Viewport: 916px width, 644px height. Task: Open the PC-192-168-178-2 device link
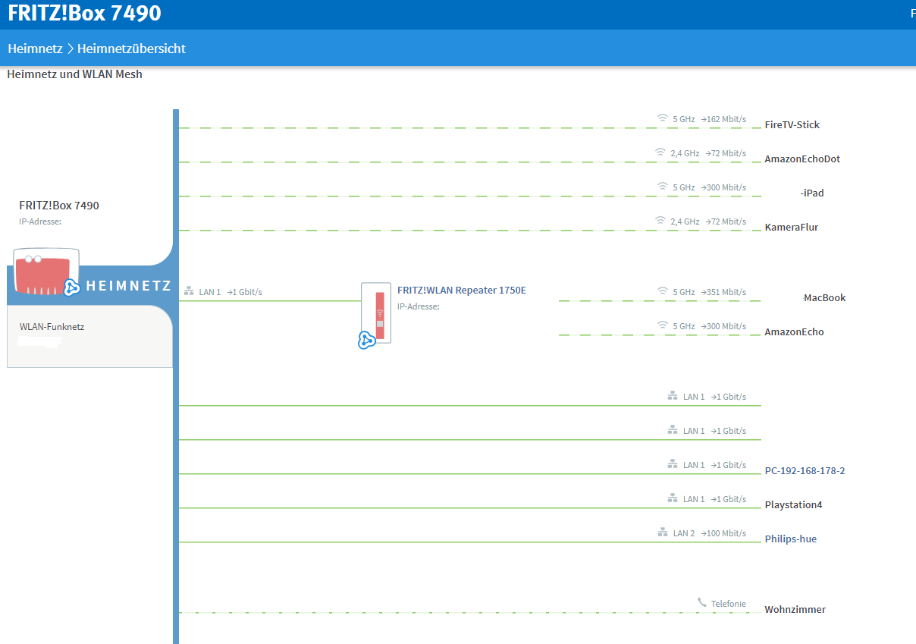805,471
